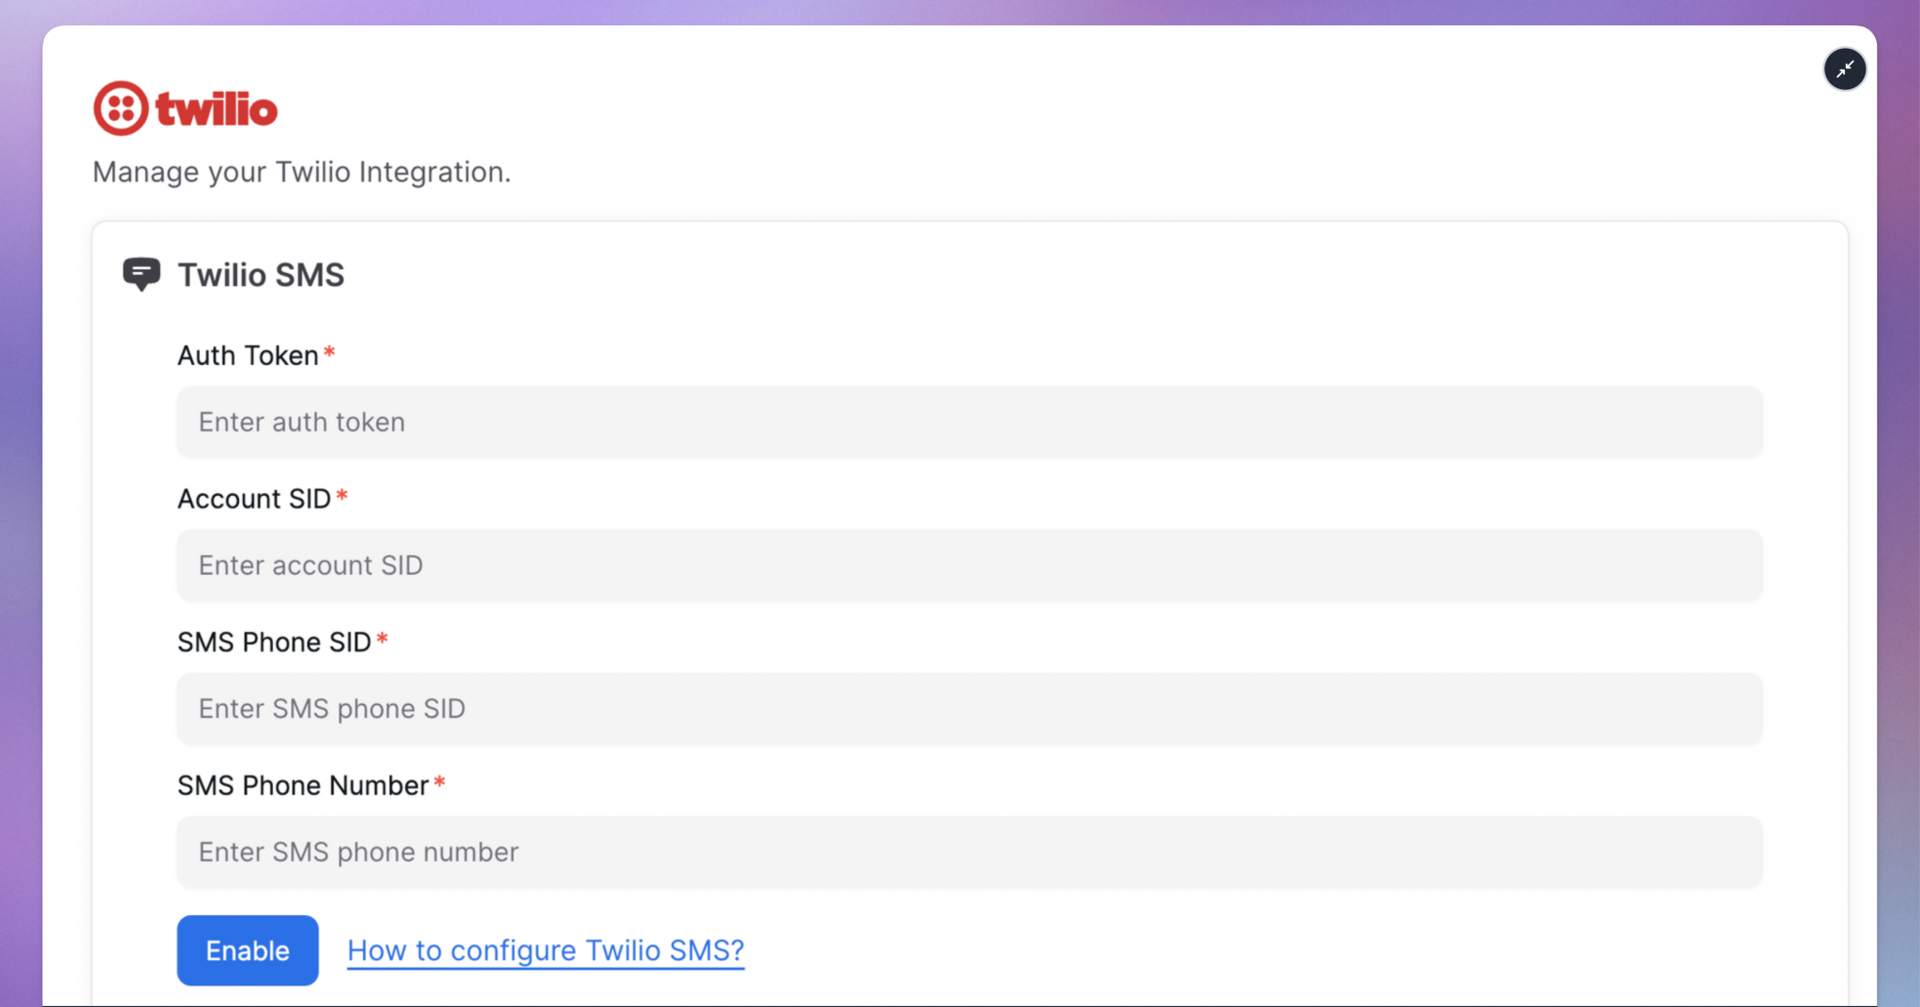Click the Auth Token label

247,354
